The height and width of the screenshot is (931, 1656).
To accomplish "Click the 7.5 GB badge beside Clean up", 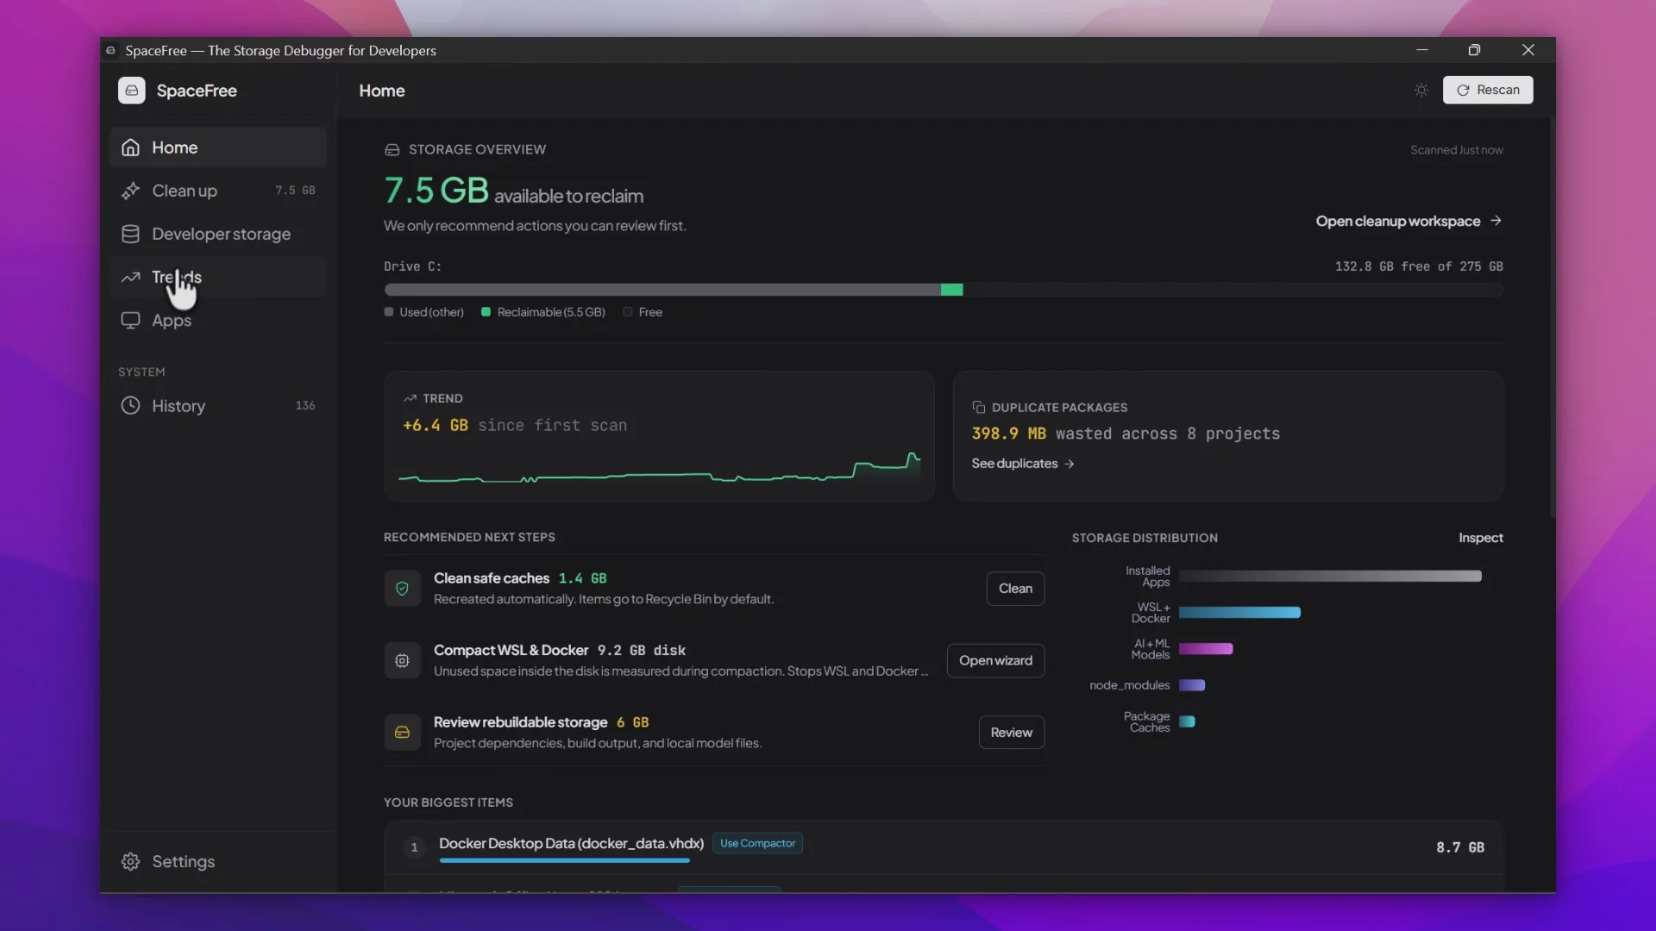I will pyautogui.click(x=295, y=191).
